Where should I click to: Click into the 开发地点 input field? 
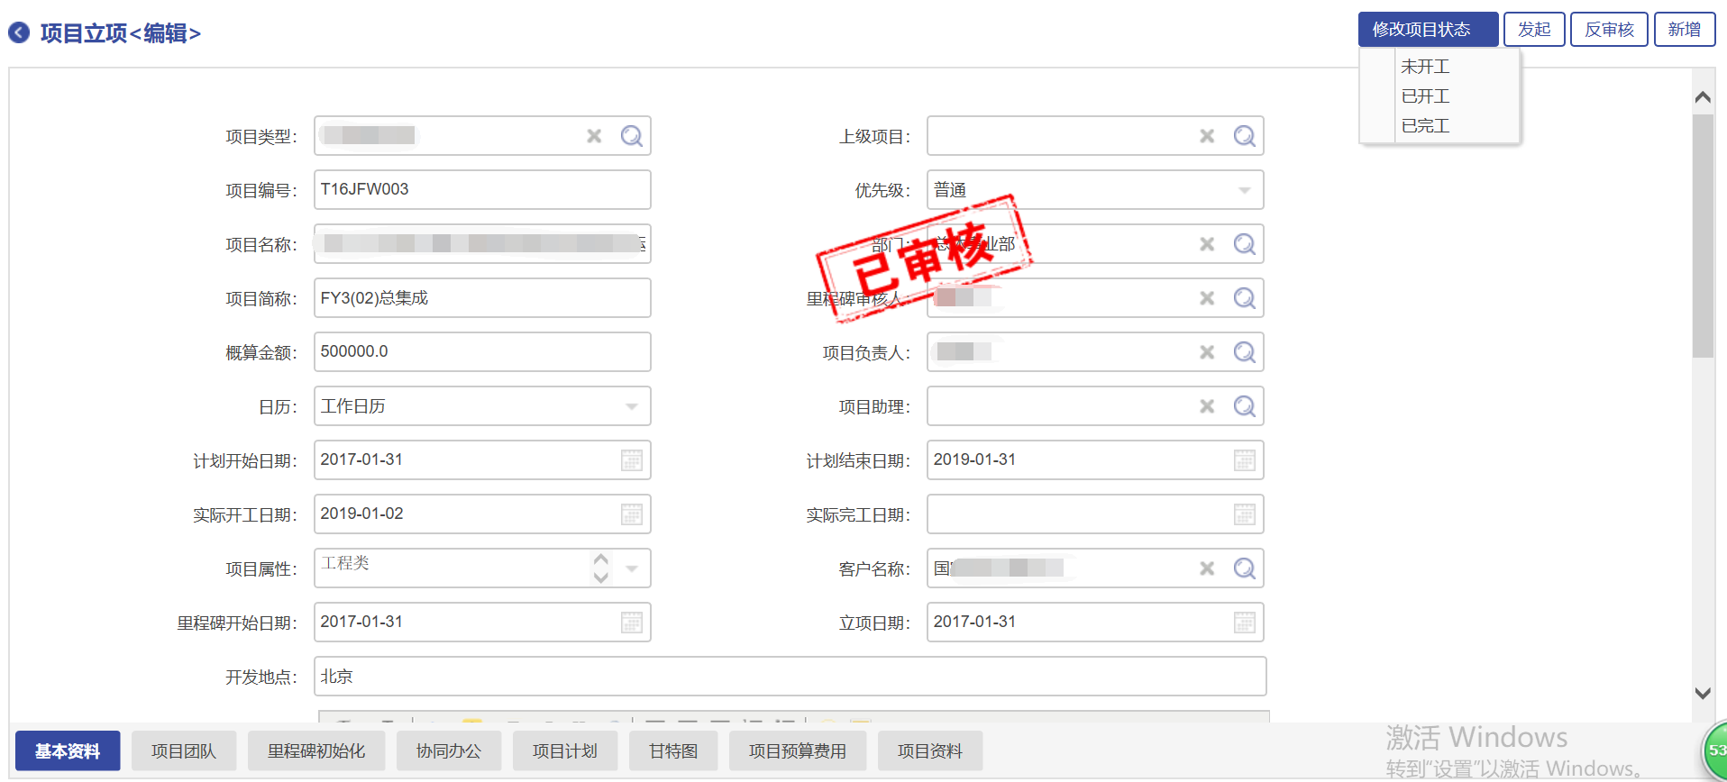[790, 677]
